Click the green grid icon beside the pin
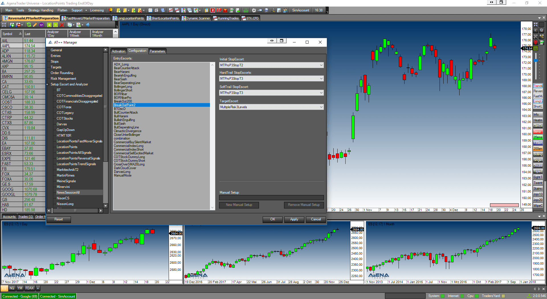Viewport: 547px width, 299px height. pos(542,42)
